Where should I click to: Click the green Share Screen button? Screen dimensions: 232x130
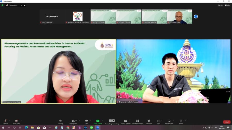tap(98, 122)
